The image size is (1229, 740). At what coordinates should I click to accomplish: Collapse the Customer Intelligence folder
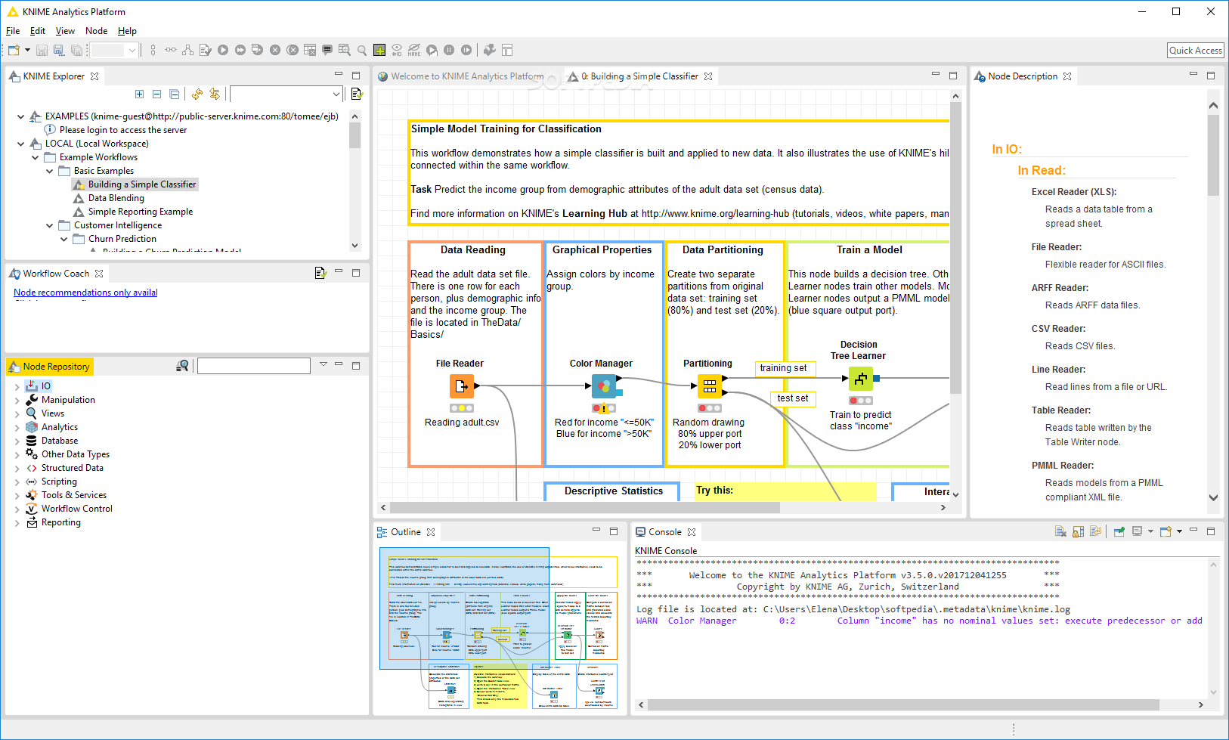coord(49,225)
